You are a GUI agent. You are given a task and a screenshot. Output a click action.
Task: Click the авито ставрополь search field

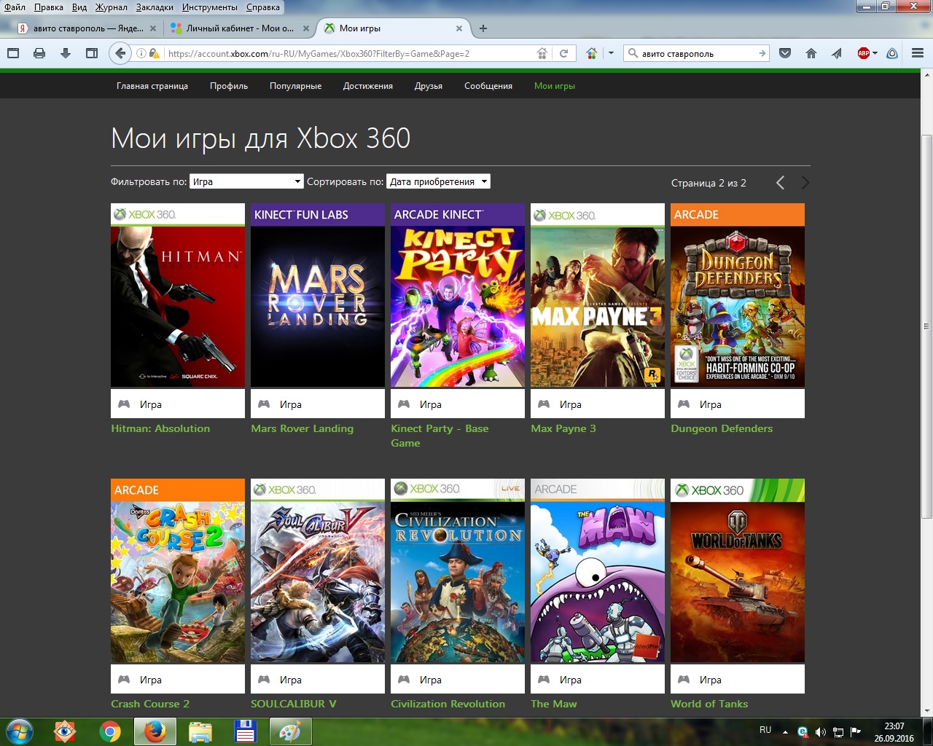pos(697,53)
